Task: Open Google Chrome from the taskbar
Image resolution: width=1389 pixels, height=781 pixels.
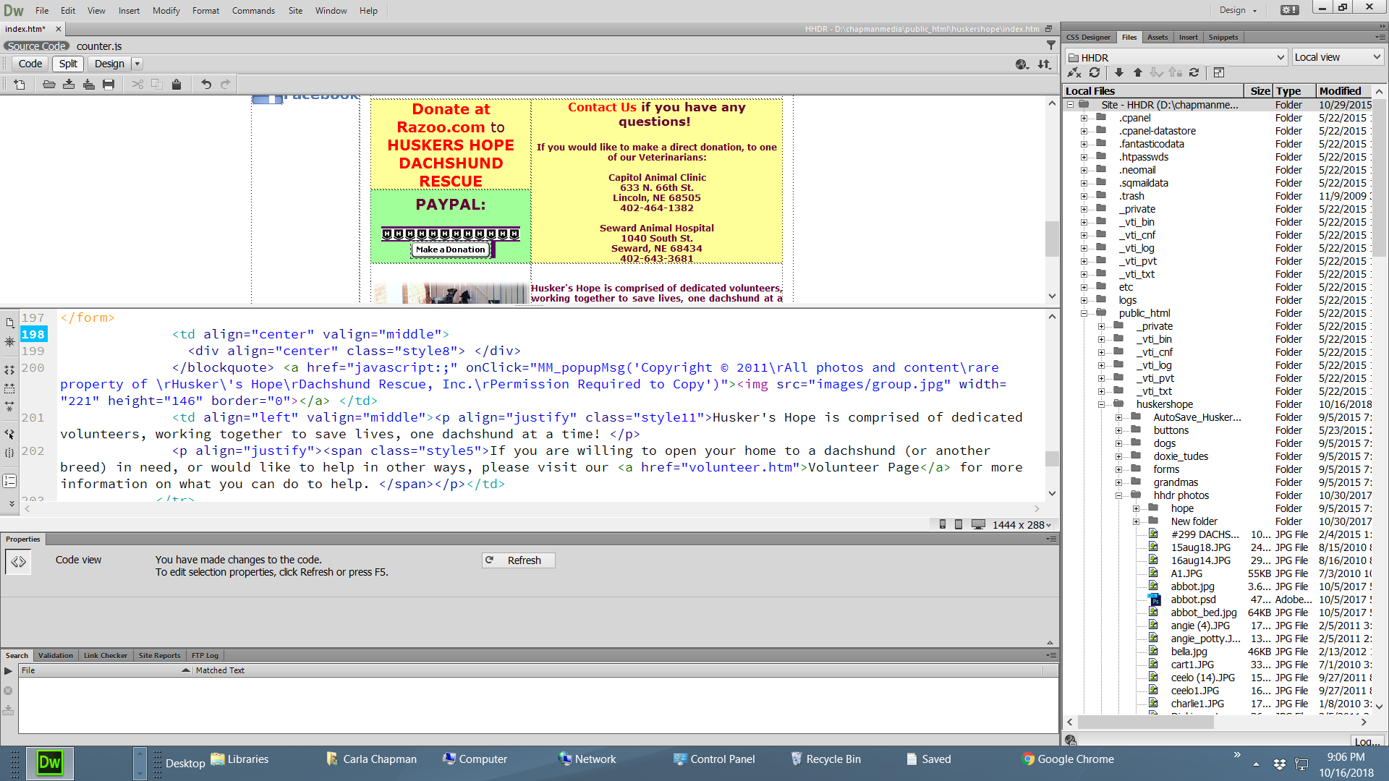Action: 1068,759
